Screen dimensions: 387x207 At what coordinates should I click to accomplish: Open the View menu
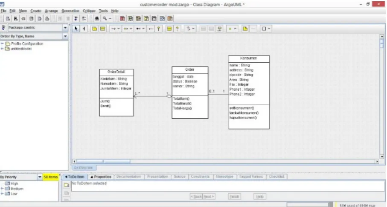23,11
